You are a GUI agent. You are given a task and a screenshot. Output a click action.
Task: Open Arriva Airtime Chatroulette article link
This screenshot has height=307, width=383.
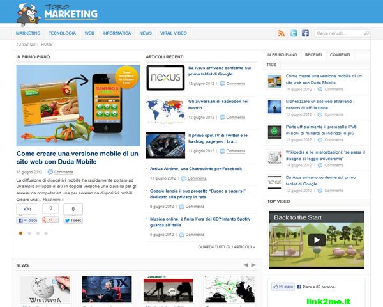point(196,169)
